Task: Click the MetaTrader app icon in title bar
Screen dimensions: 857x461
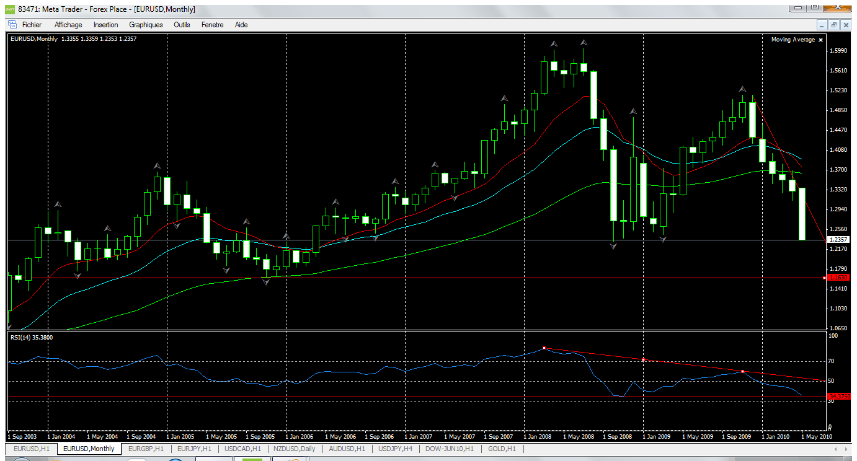Action: 10,9
